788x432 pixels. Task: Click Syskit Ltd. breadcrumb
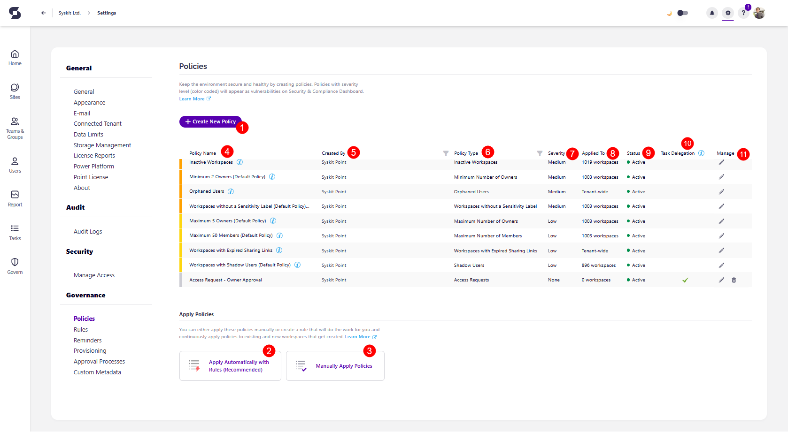70,13
